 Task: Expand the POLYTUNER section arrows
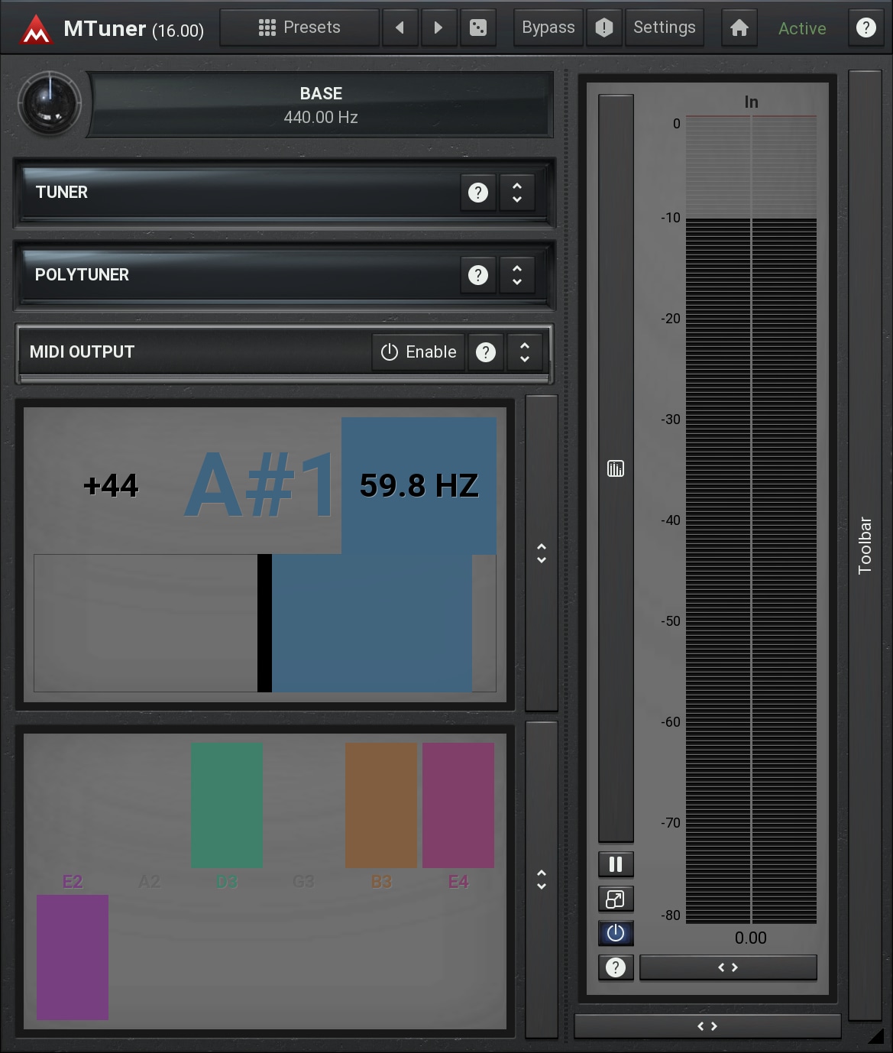[x=517, y=275]
